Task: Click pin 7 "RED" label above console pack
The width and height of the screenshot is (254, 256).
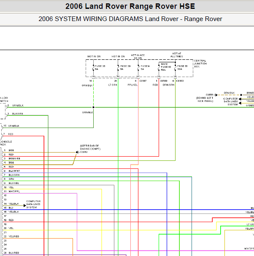Action: [11, 134]
